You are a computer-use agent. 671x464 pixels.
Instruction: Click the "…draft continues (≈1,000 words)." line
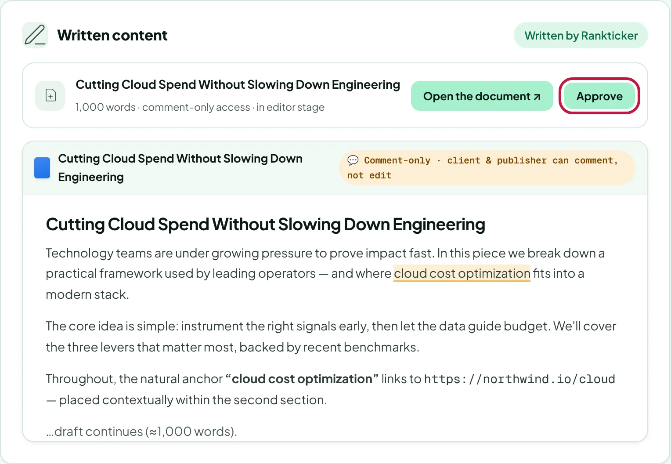pos(141,431)
